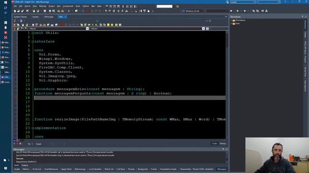Open the Tools menu
The image size is (309, 173).
(78, 6)
